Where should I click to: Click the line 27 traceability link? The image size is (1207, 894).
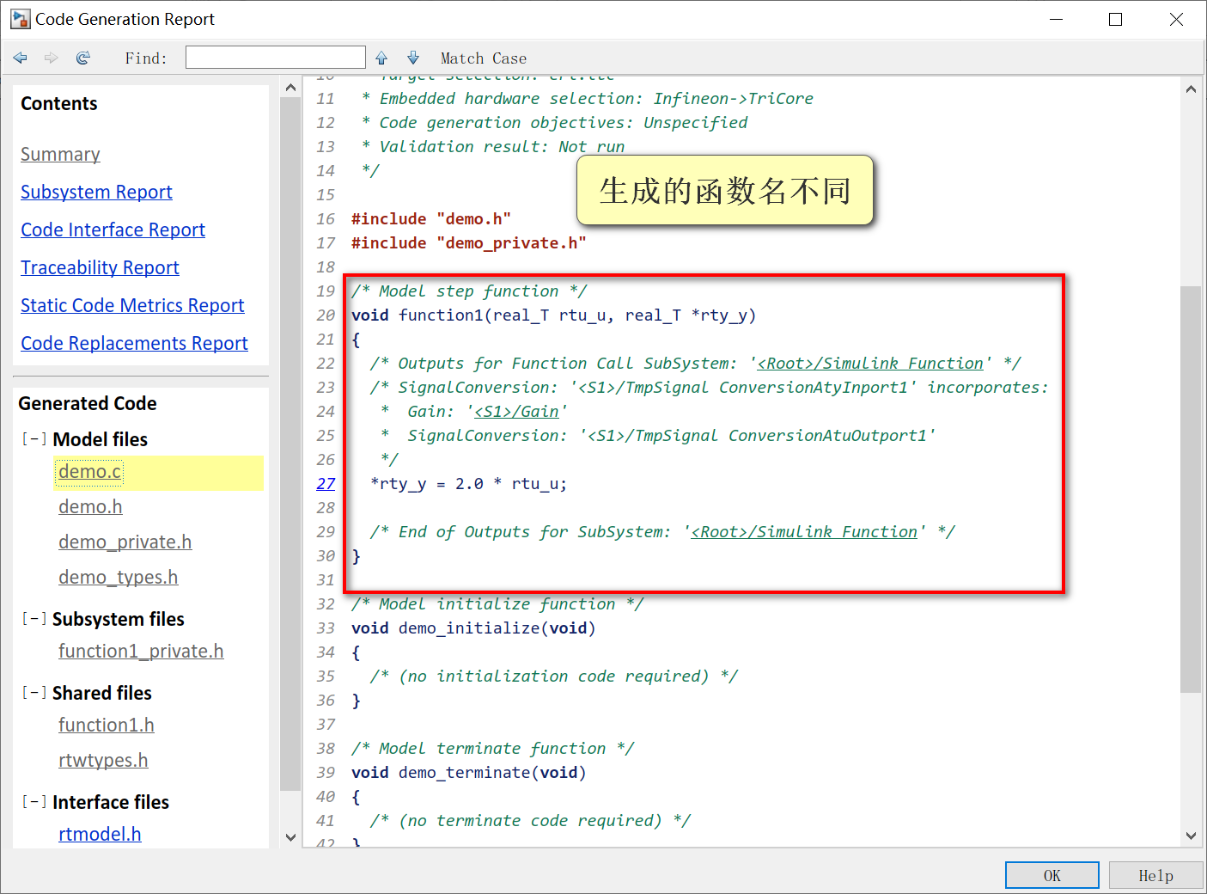[326, 484]
